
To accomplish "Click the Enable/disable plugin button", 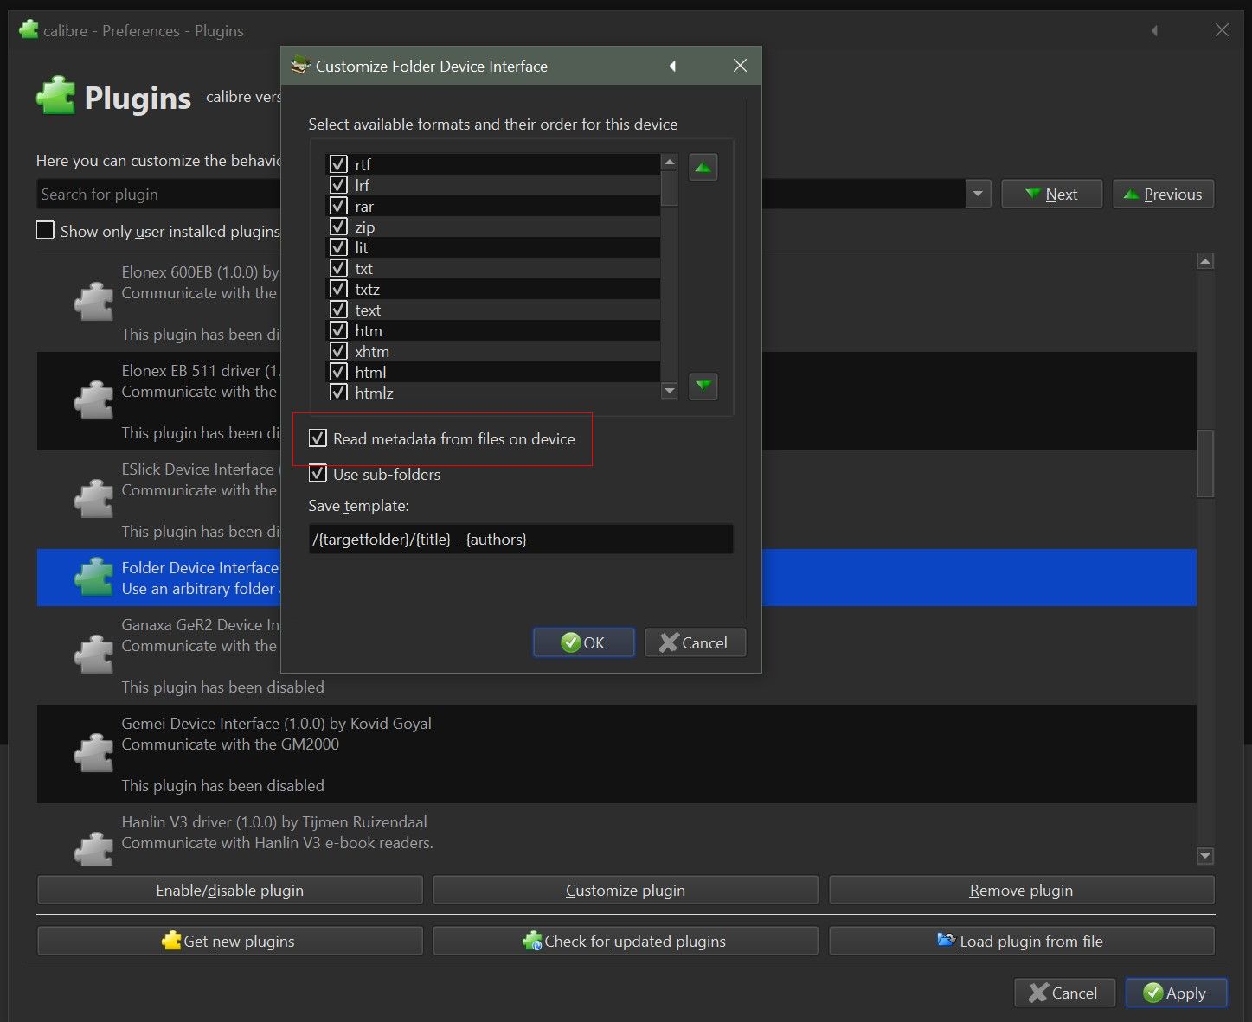I will coord(229,890).
